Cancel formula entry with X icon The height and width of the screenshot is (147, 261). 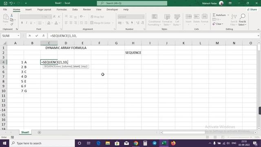click(x=30, y=36)
